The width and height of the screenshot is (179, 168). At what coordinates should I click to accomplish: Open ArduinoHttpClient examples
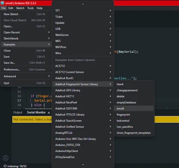pyautogui.click(x=83, y=151)
